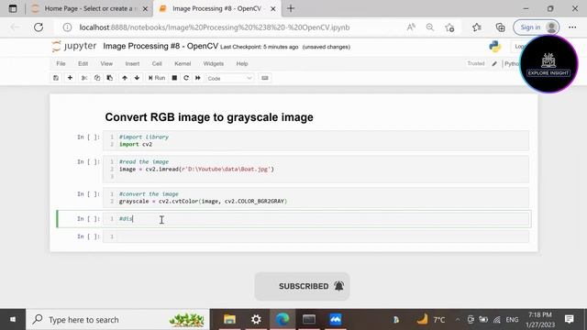Close the Image Processing #8 browser tab
The width and height of the screenshot is (587, 330).
[x=273, y=8]
